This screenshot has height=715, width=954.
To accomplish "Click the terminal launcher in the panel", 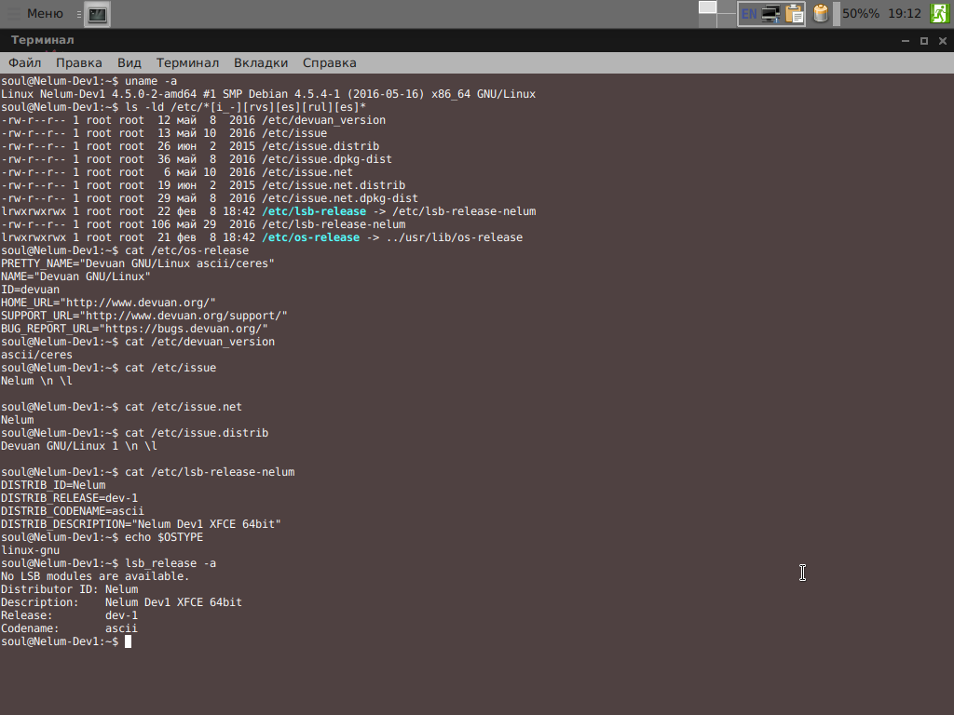I will pos(97,14).
